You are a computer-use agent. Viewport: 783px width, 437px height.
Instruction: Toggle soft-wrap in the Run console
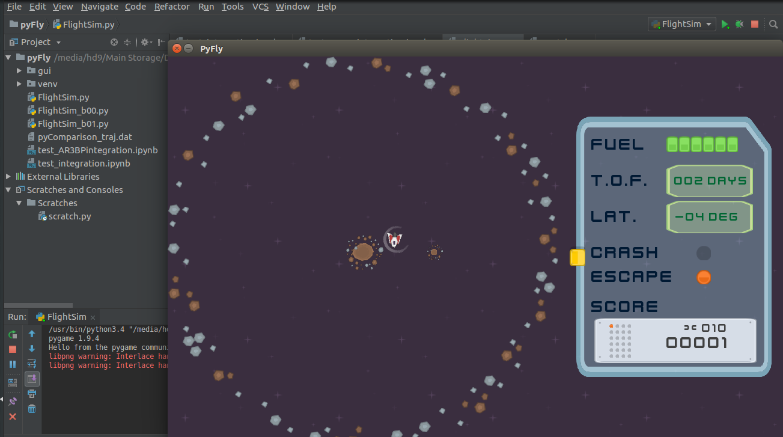point(32,364)
